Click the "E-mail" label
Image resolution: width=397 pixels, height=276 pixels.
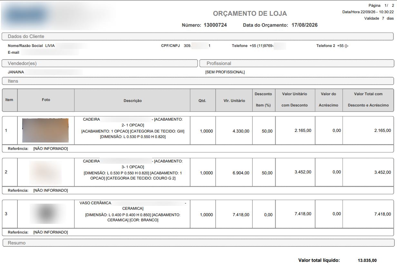click(14, 52)
